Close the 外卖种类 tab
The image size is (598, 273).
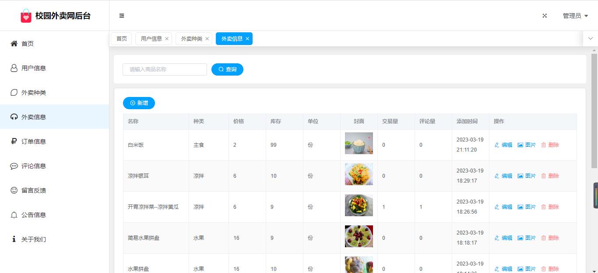[x=207, y=39]
